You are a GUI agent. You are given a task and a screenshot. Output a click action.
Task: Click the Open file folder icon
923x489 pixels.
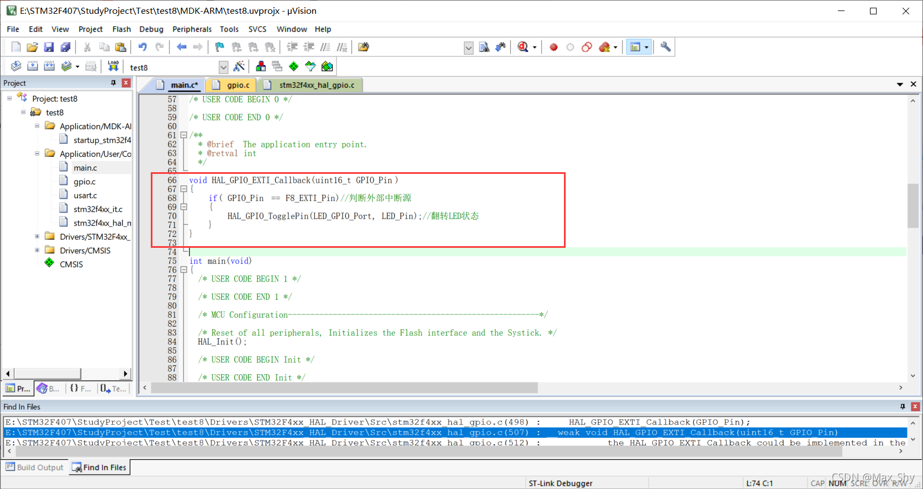coord(32,47)
